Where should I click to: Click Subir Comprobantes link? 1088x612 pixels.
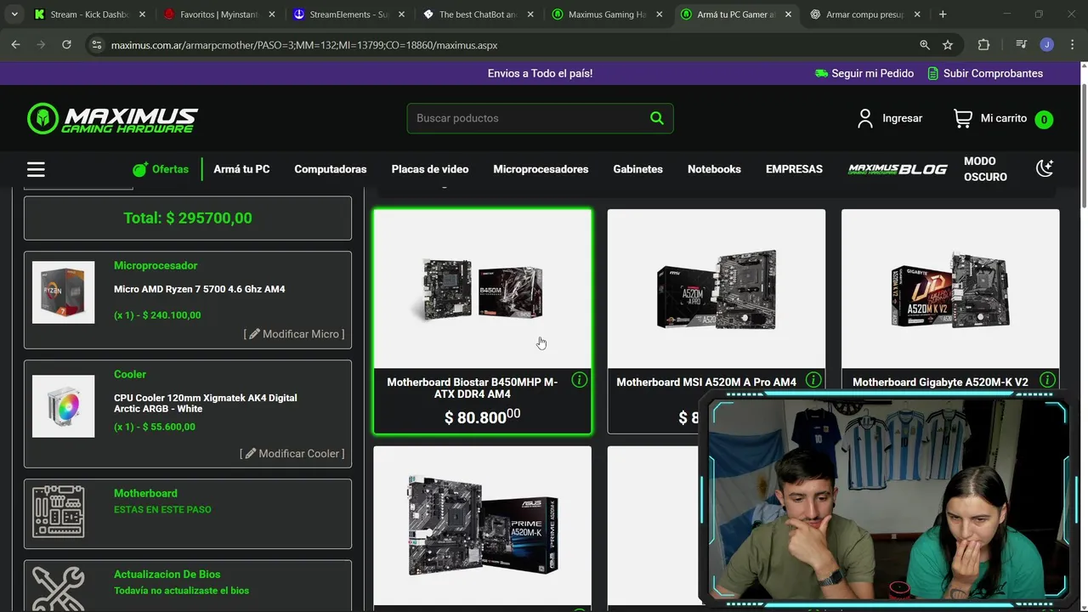pyautogui.click(x=993, y=73)
